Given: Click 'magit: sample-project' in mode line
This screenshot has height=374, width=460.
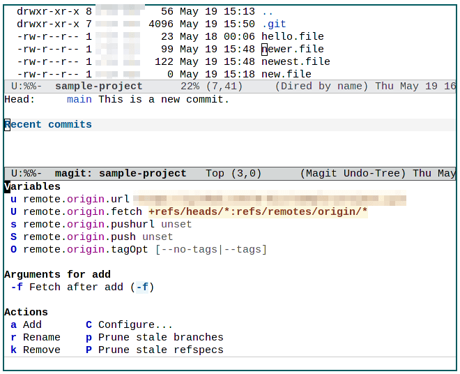Looking at the screenshot, I should [x=121, y=173].
